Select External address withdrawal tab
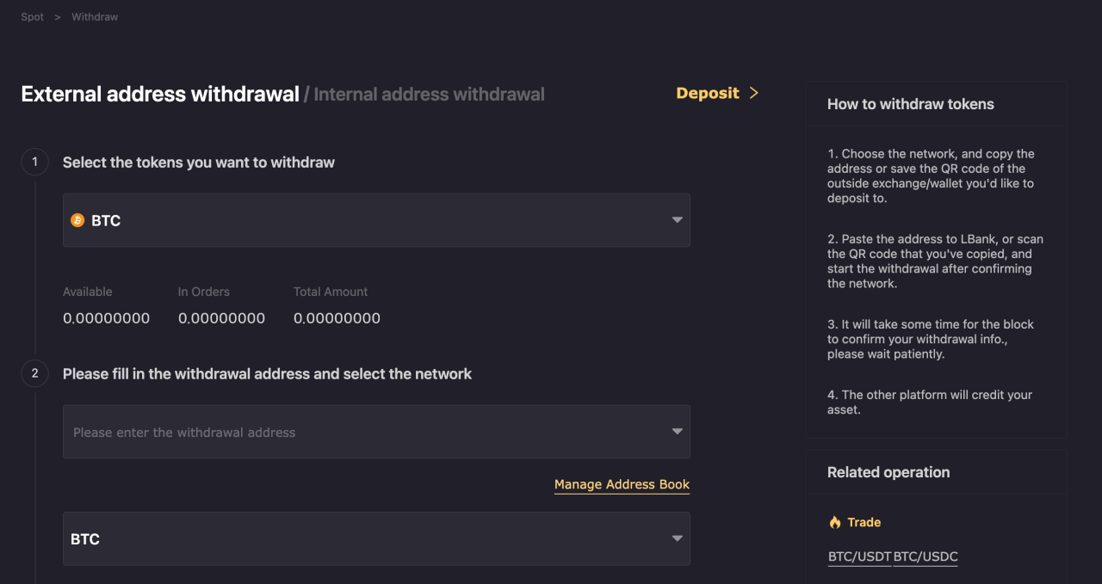Image resolution: width=1102 pixels, height=584 pixels. pos(160,94)
